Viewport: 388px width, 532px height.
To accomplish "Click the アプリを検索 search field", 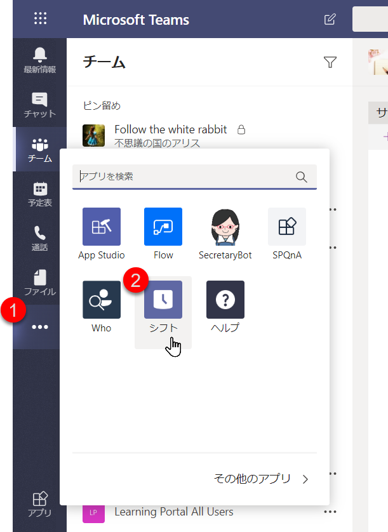I will [194, 176].
